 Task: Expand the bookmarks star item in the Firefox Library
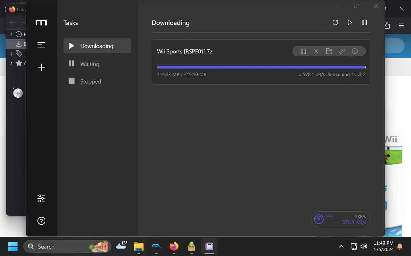[x=12, y=63]
